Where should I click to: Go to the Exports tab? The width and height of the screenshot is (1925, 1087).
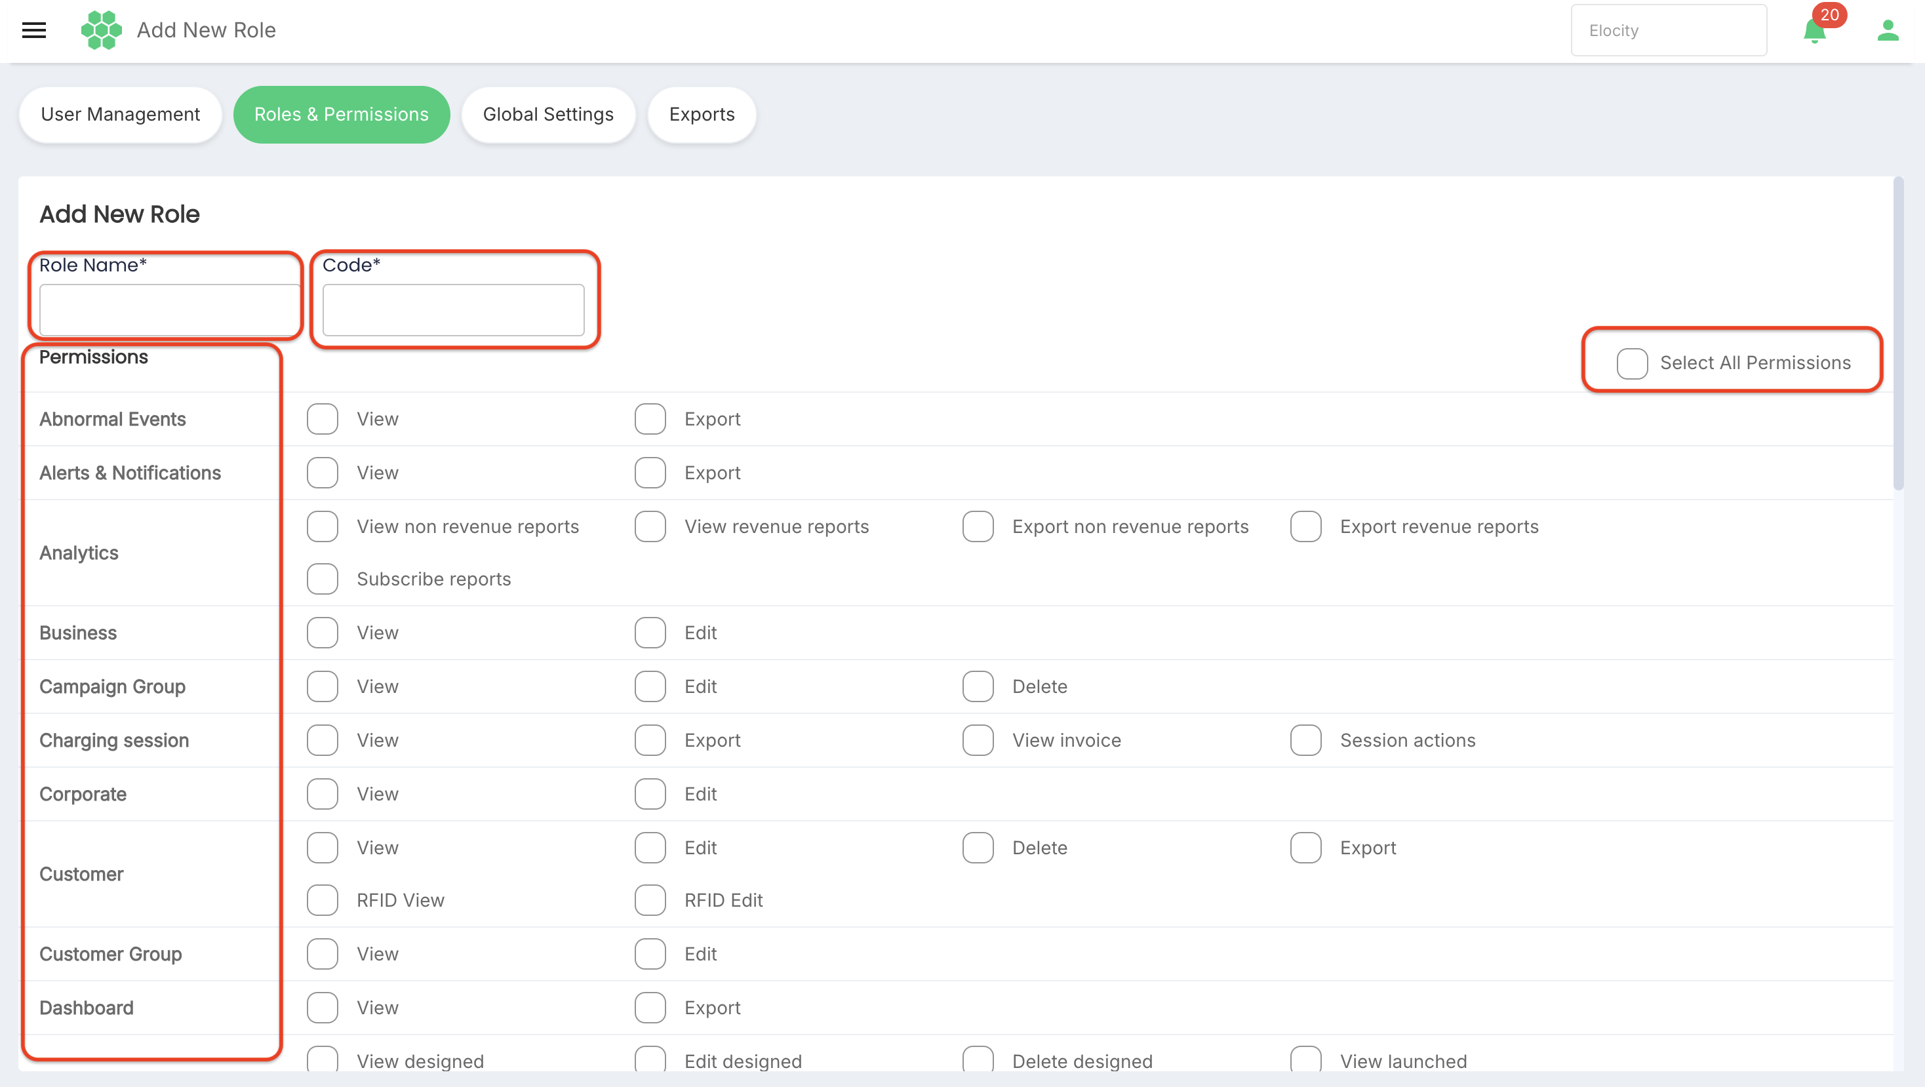point(702,114)
